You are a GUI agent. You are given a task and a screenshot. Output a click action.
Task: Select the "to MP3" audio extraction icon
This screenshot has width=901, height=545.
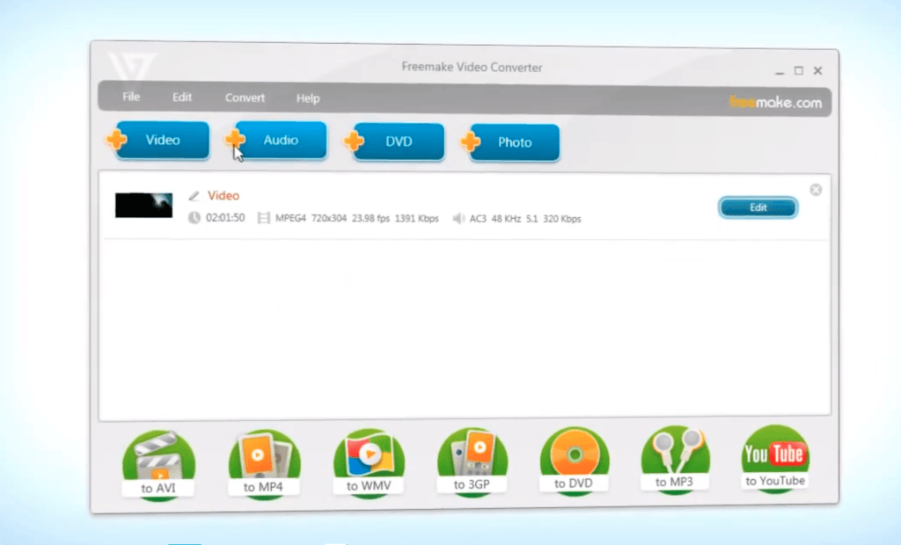point(674,457)
